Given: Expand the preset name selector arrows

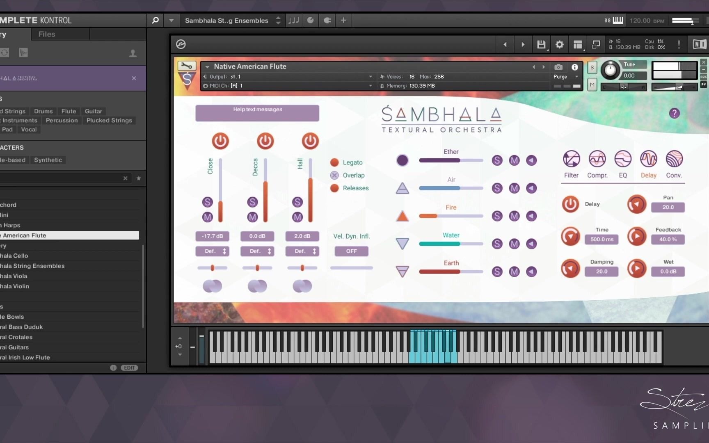Looking at the screenshot, I should (278, 20).
